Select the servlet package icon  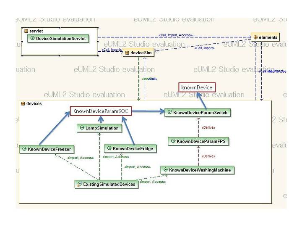click(26, 31)
